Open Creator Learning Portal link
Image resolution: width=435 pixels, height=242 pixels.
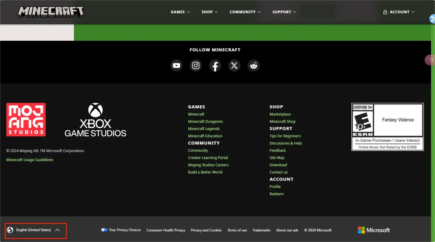208,158
